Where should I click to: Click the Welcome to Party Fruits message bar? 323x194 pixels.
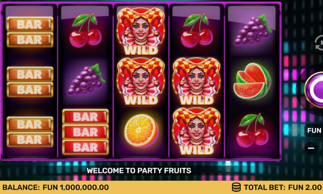(x=139, y=170)
